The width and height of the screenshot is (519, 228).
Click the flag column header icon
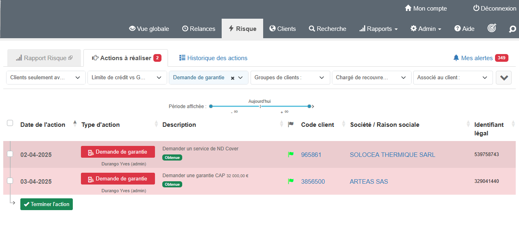click(290, 124)
